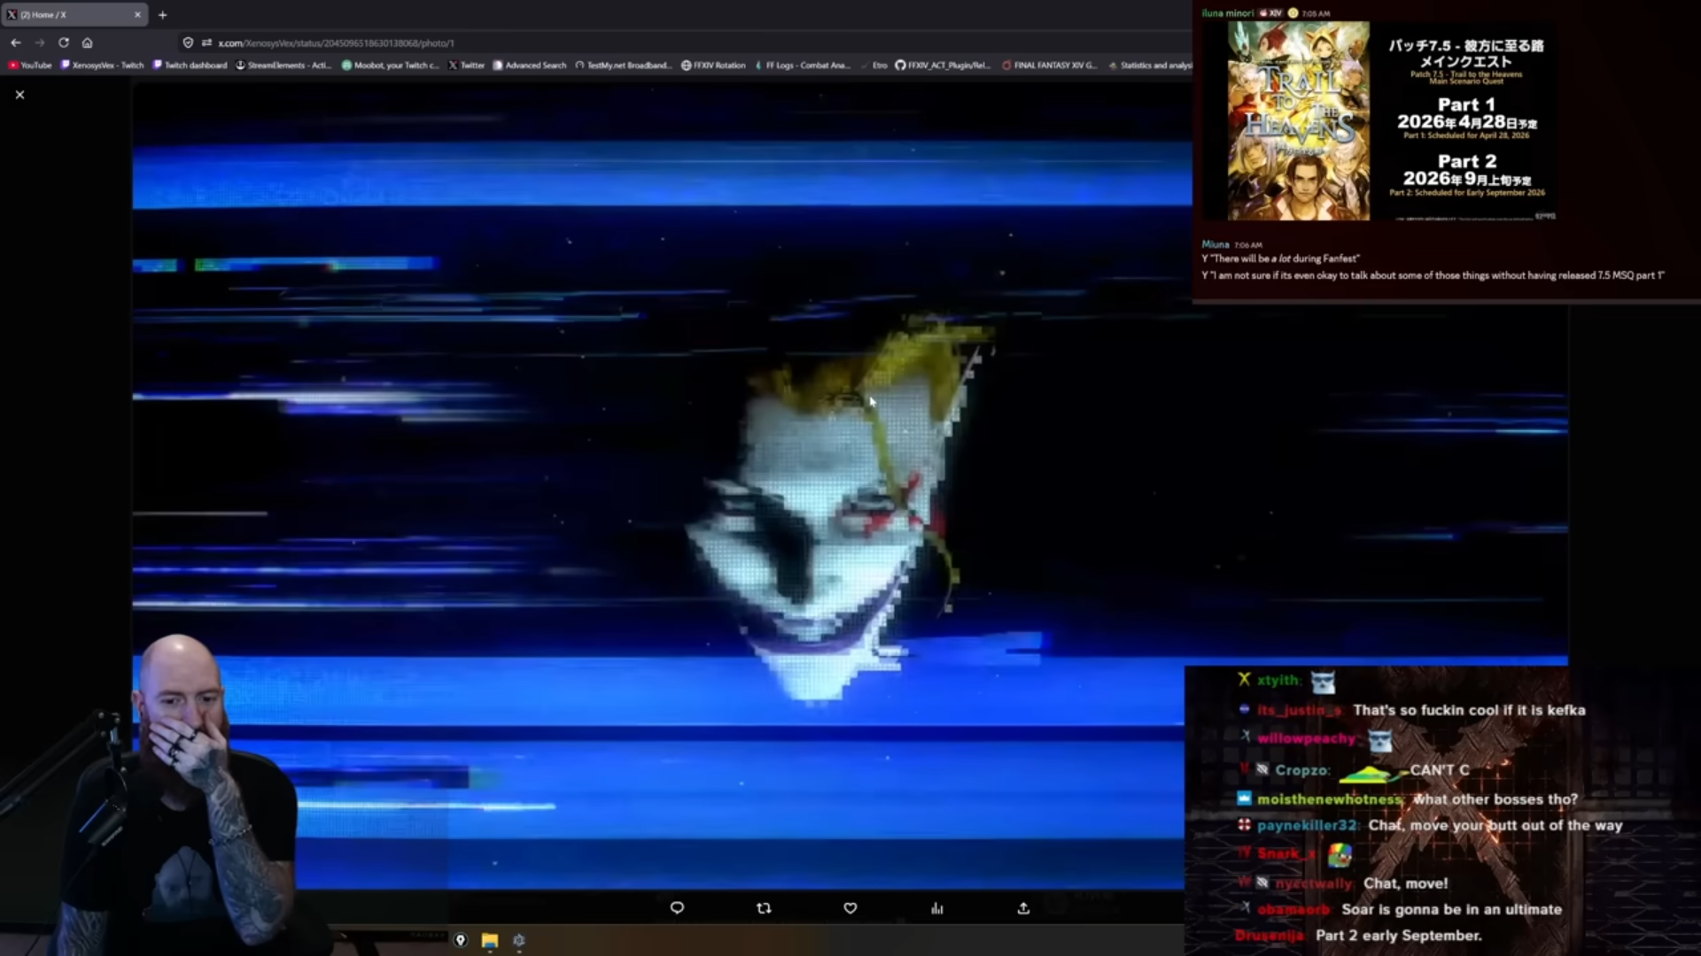
Task: Click the Trail to the Heavens thumbnail
Action: (x=1298, y=121)
